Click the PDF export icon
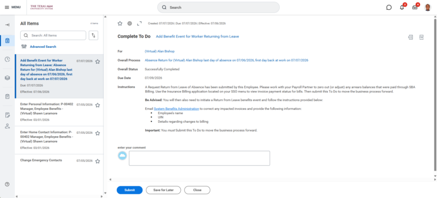This screenshot has width=437, height=198. (421, 37)
